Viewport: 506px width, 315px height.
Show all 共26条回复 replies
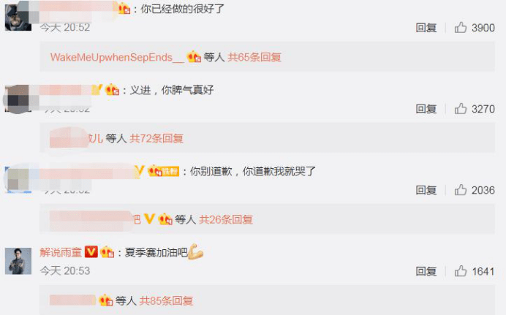click(226, 219)
